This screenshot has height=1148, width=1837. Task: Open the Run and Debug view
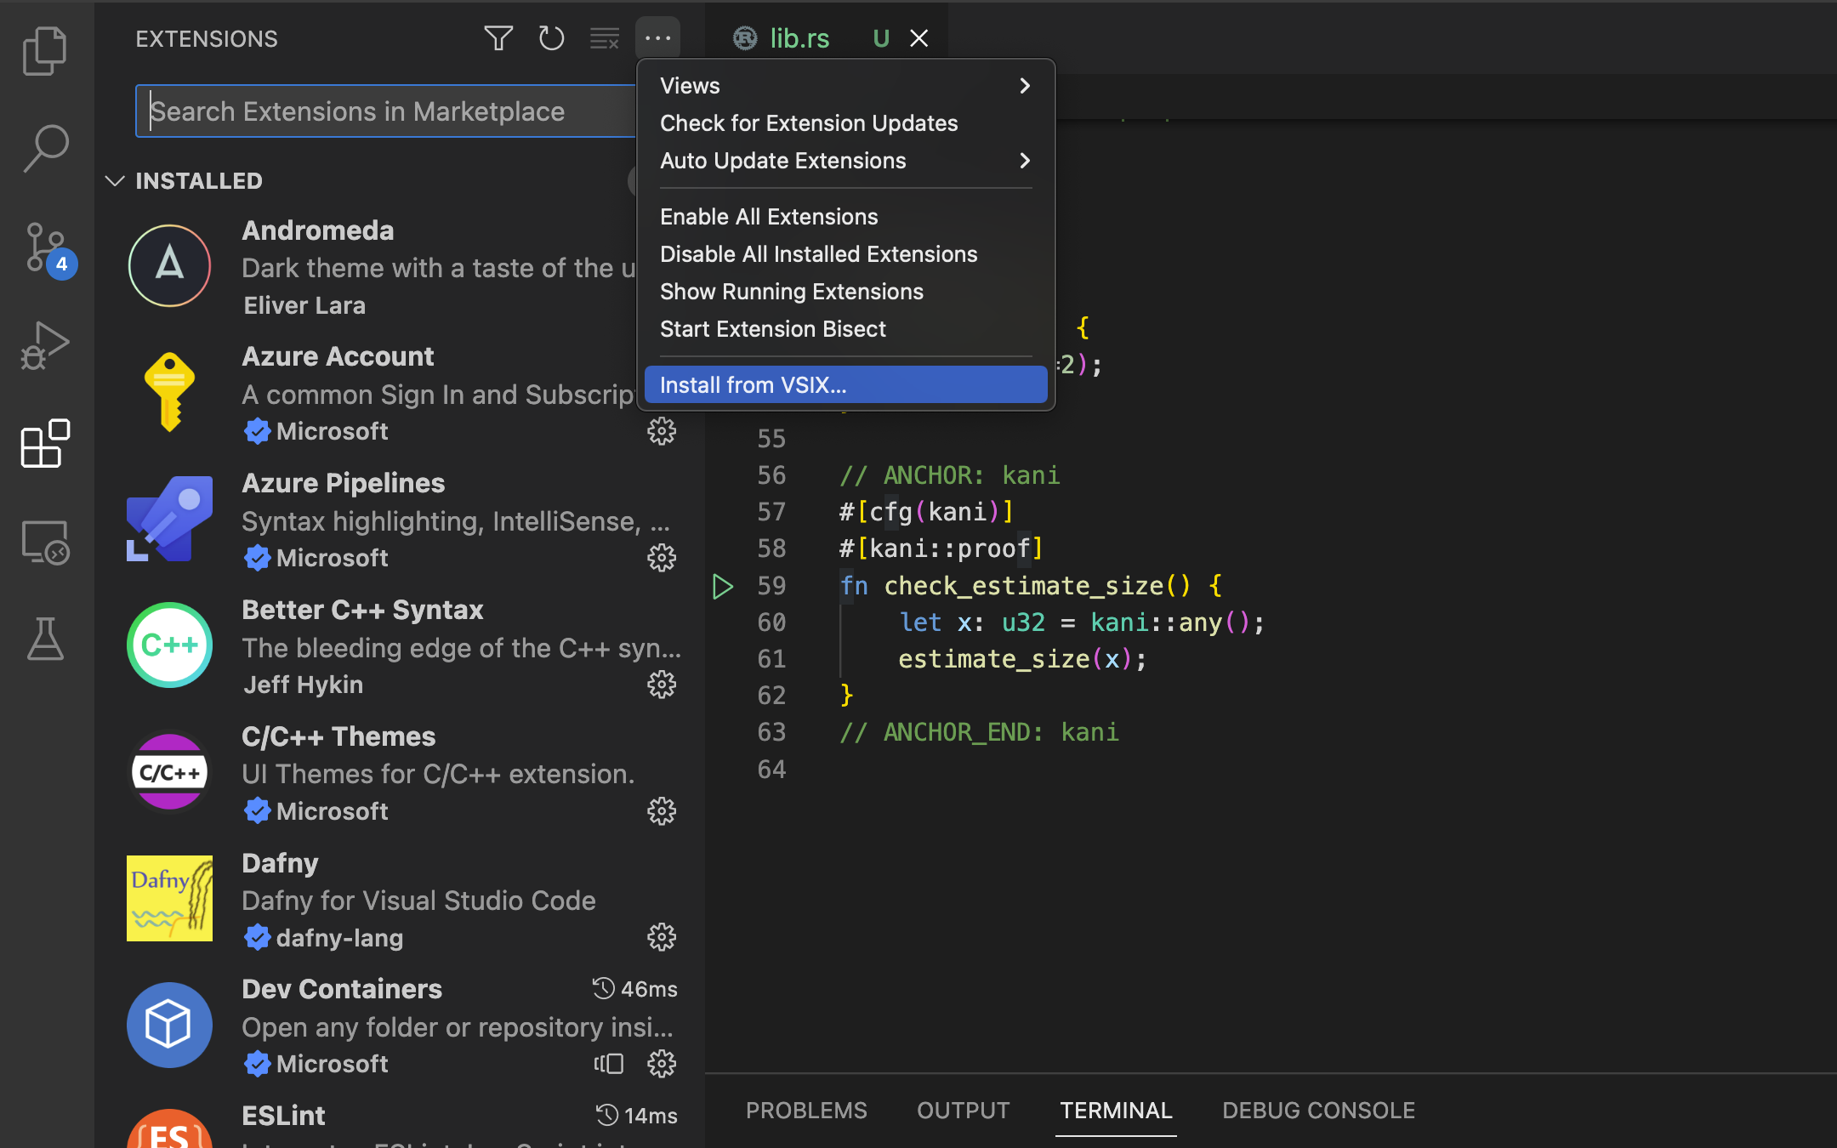[x=44, y=346]
